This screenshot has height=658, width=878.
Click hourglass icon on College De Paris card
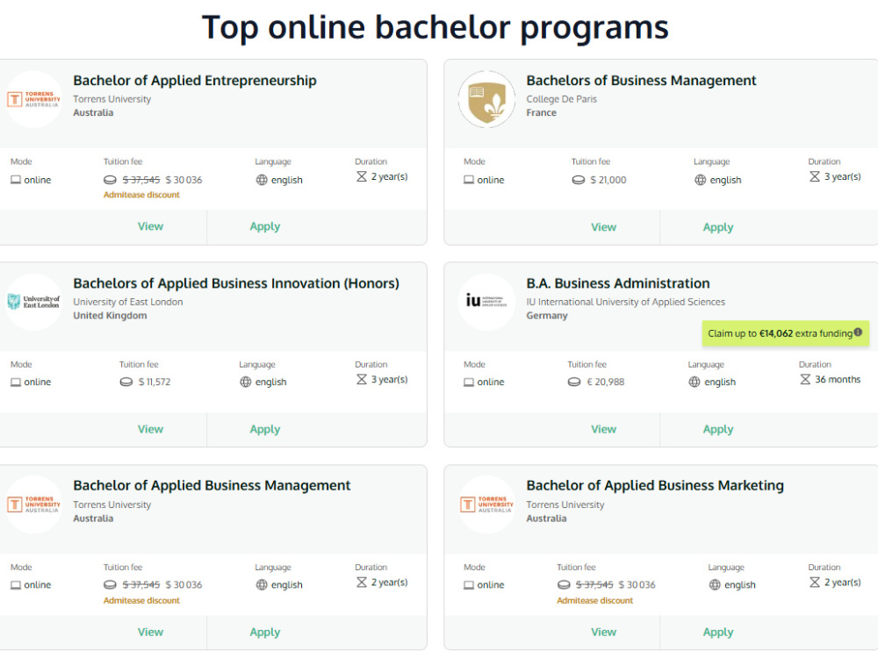click(815, 177)
